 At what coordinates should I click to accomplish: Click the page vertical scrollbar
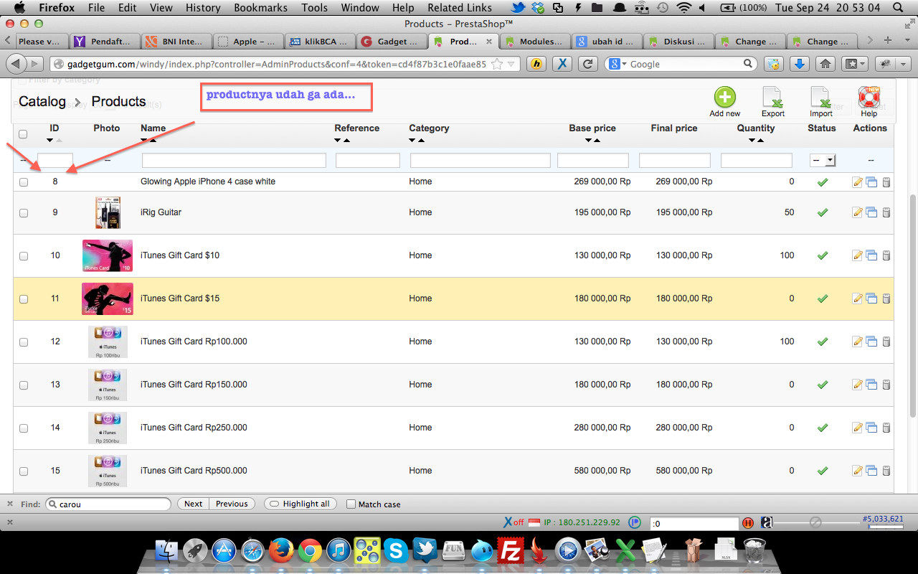[912, 305]
